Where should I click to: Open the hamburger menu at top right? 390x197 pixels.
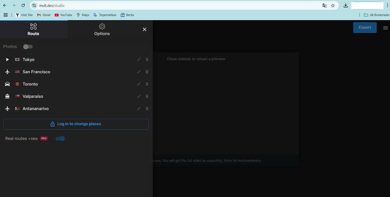385,28
